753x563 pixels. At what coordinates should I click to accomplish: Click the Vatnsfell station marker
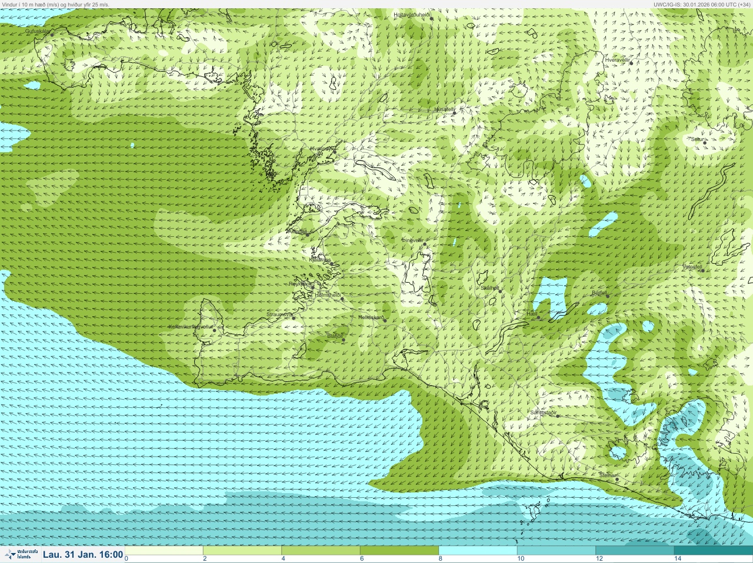click(702, 270)
